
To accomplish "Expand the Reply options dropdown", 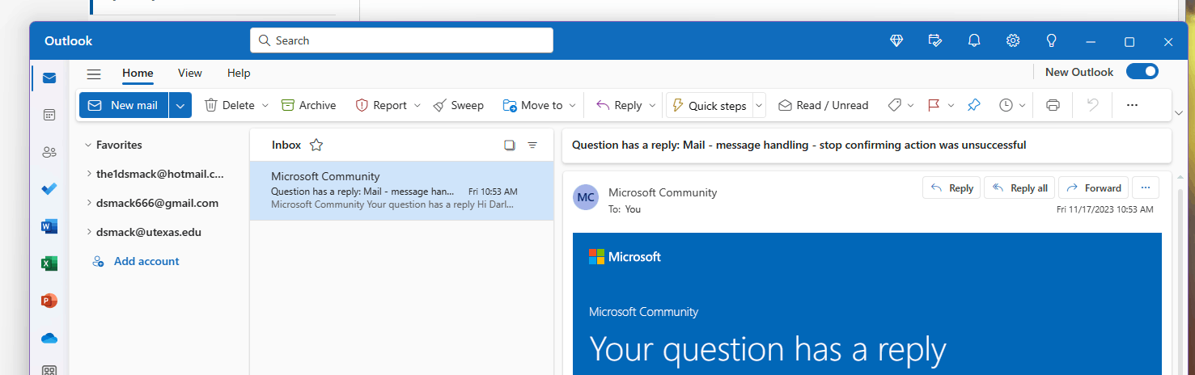I will pyautogui.click(x=652, y=105).
